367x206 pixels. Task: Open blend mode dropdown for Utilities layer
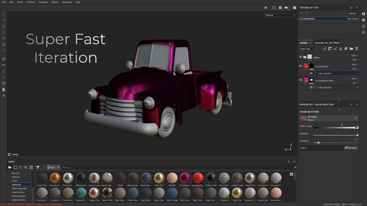point(355,56)
